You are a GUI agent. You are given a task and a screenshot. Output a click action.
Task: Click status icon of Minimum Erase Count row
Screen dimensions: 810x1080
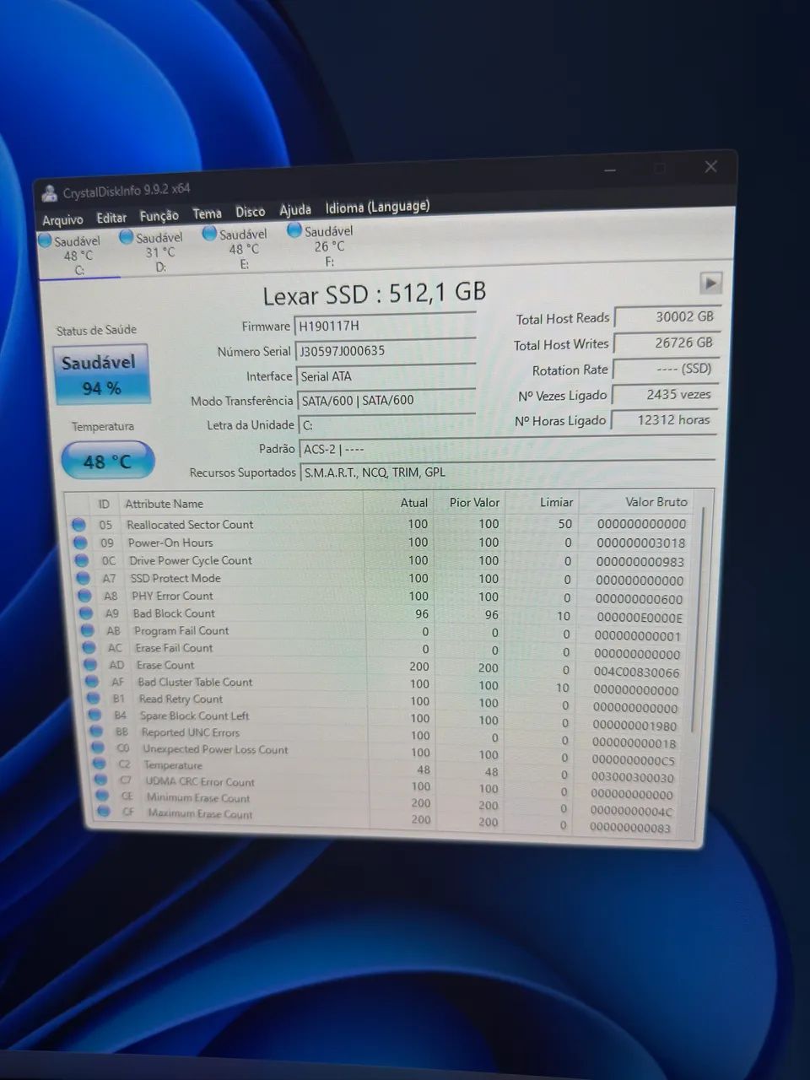103,796
